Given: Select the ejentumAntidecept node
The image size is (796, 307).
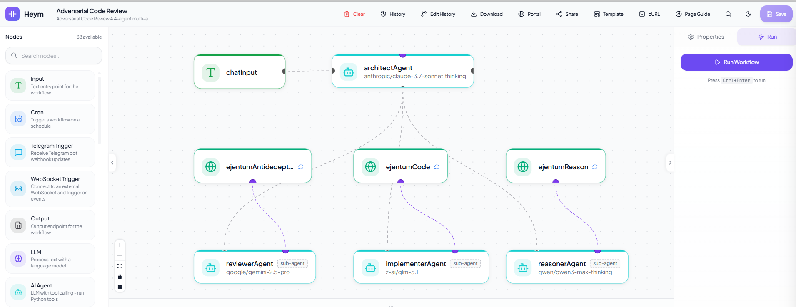Looking at the screenshot, I should pos(253,166).
